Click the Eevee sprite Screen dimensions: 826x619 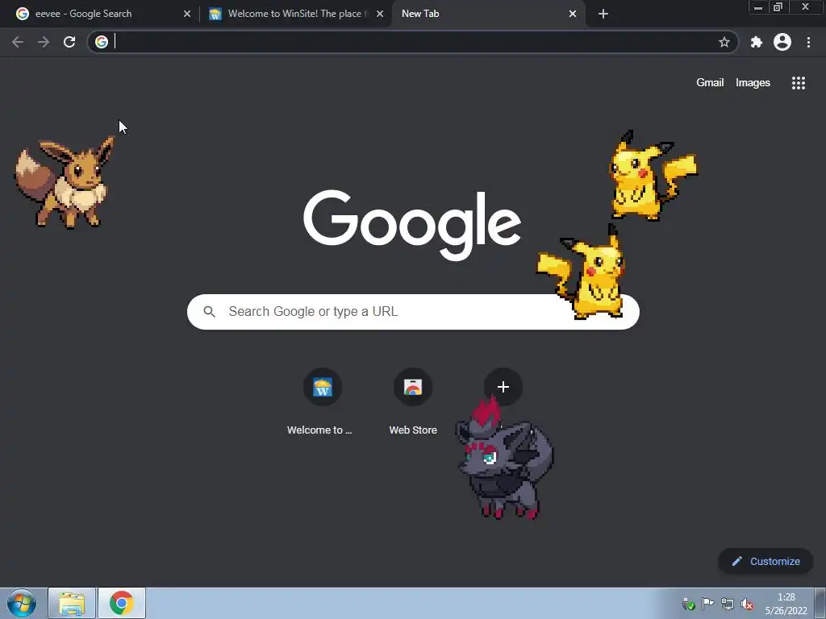(x=66, y=183)
